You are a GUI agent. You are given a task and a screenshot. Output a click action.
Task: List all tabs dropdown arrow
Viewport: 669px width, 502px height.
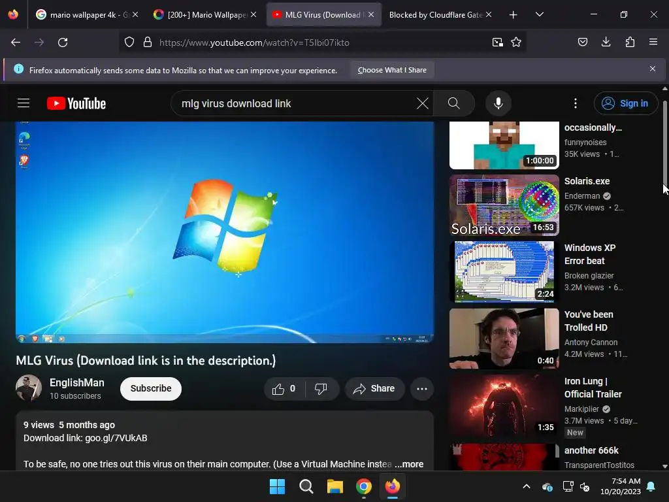[x=539, y=14]
